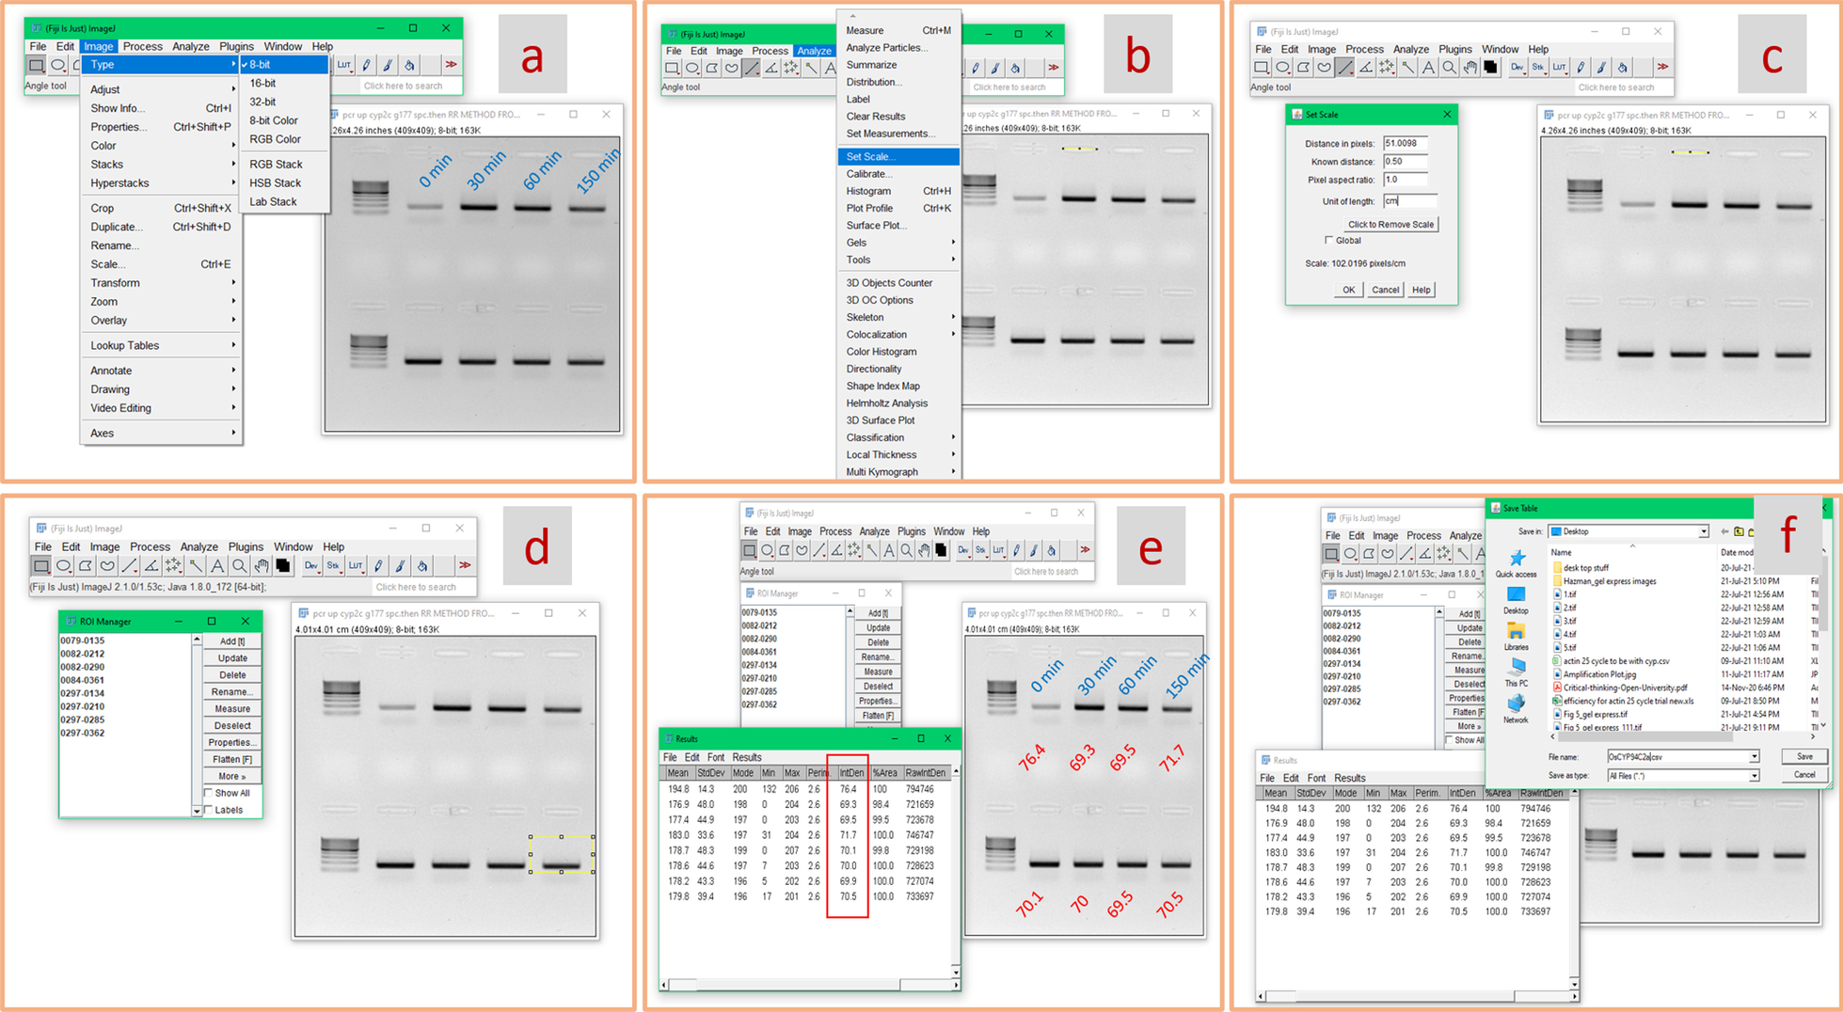This screenshot has height=1012, width=1843.
Task: Select the Straight Line tool in panel c toolbar
Action: (x=1345, y=68)
